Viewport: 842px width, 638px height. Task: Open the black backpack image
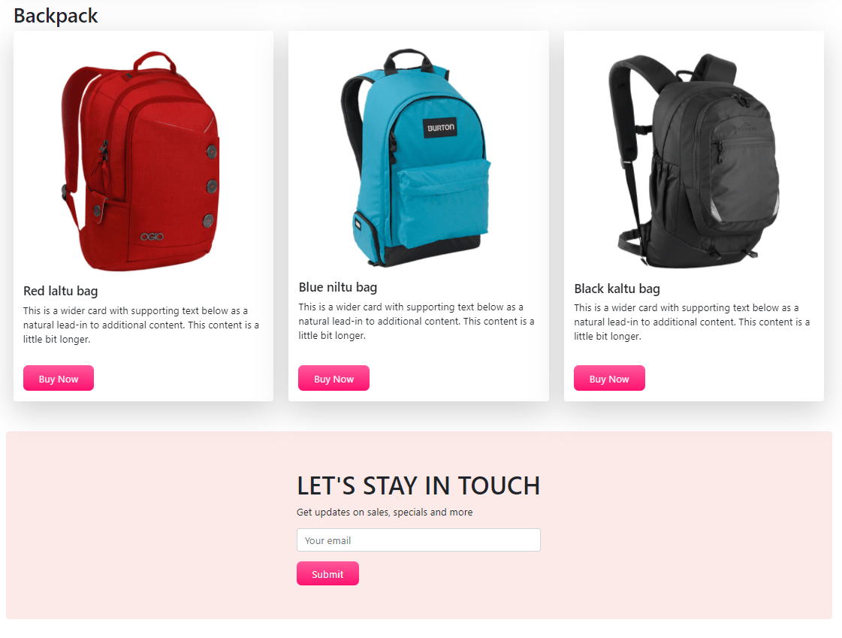pyautogui.click(x=694, y=160)
